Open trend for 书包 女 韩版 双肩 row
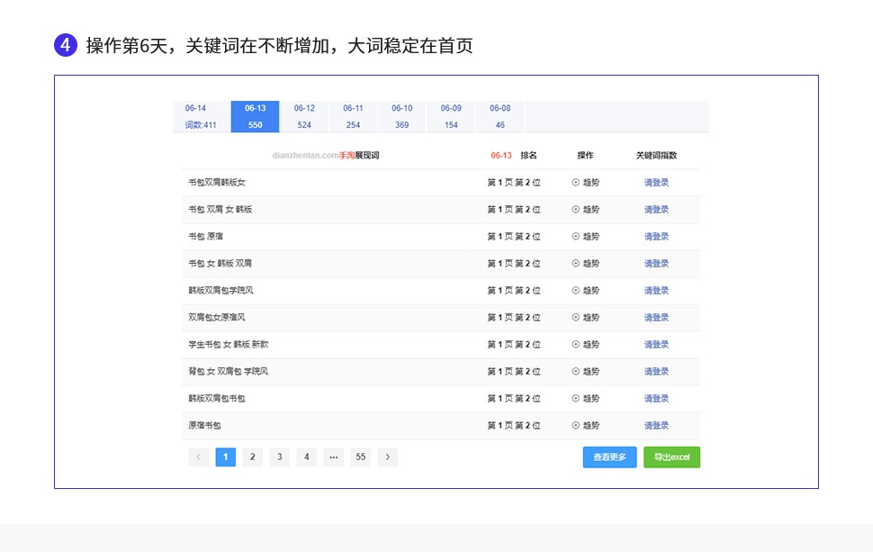 click(x=585, y=264)
